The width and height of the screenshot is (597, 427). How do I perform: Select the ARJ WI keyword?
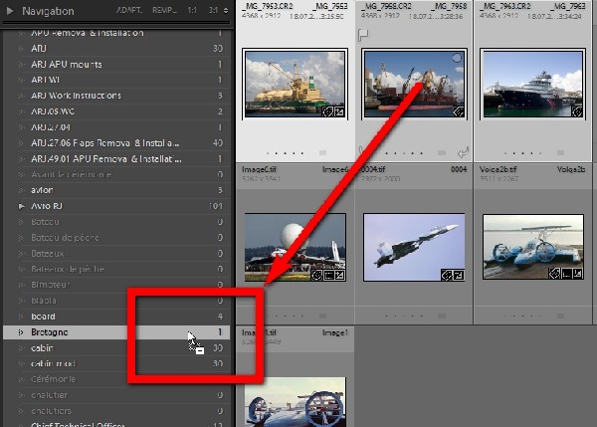(45, 80)
